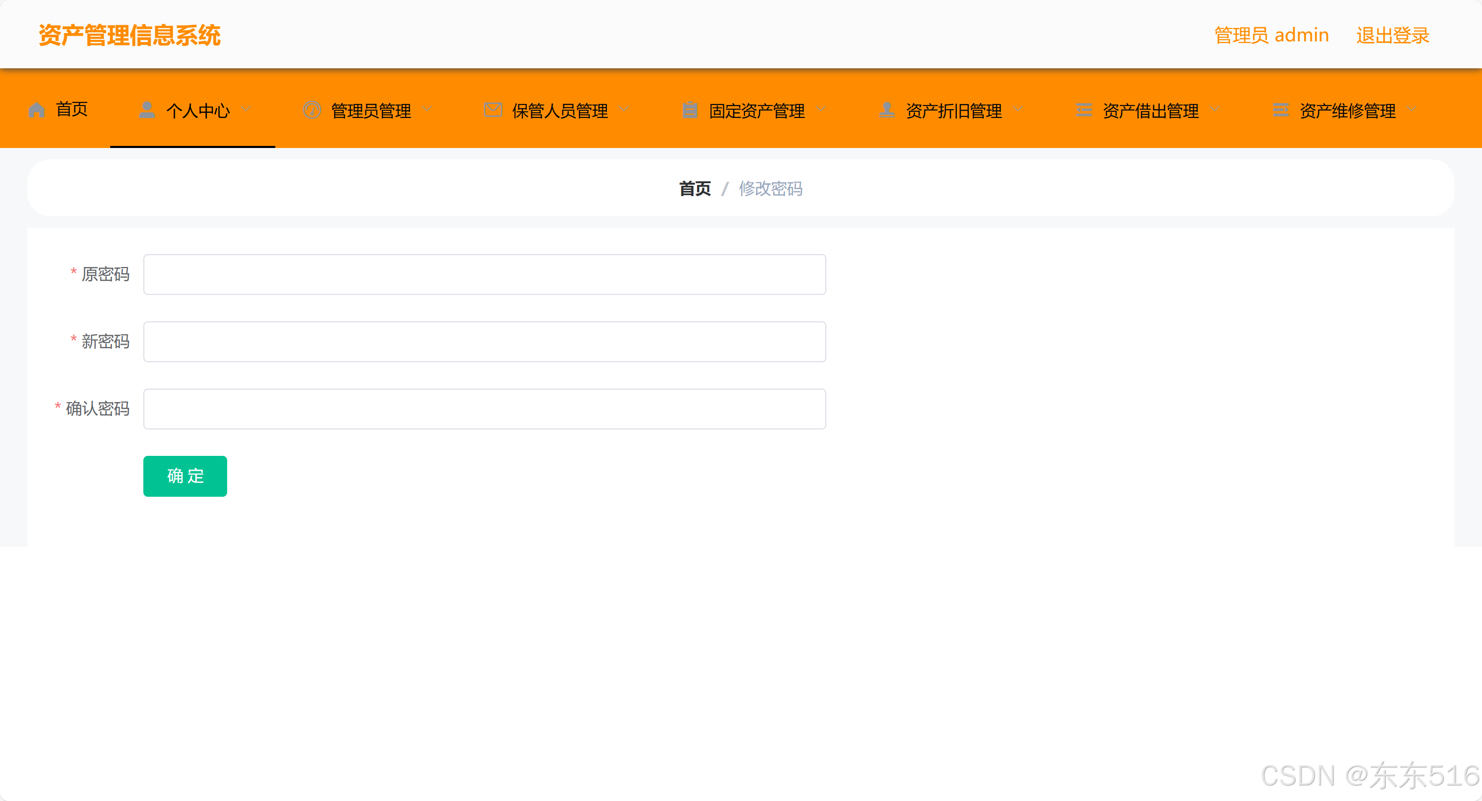Click the gauge icon beside 管理员管理
This screenshot has height=801, width=1482.
click(312, 109)
